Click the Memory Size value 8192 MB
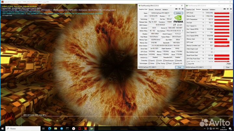 (x=154, y=43)
